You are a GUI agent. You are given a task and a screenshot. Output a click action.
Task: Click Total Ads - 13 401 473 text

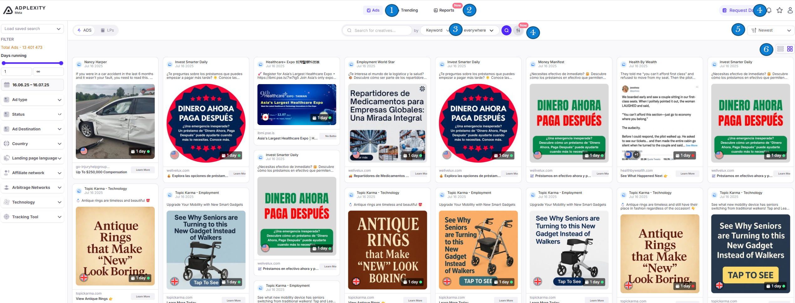[x=22, y=48]
